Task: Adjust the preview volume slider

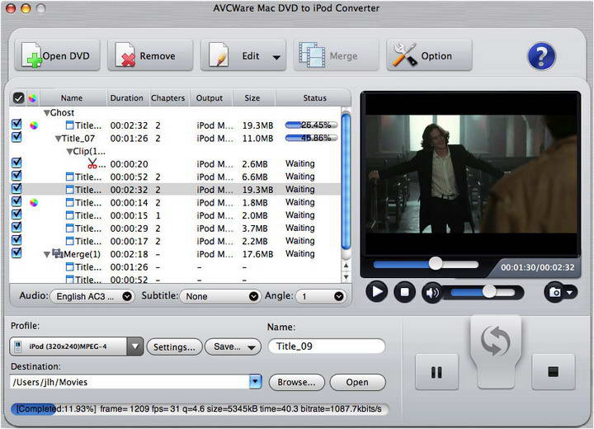Action: [x=483, y=292]
